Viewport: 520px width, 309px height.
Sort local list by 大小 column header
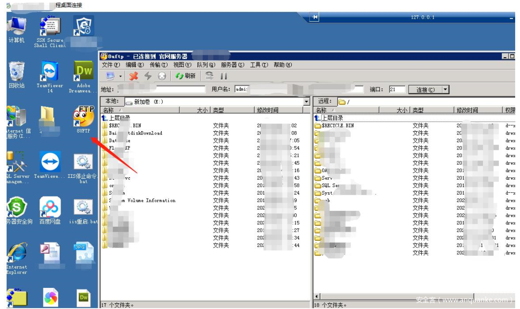coord(195,110)
